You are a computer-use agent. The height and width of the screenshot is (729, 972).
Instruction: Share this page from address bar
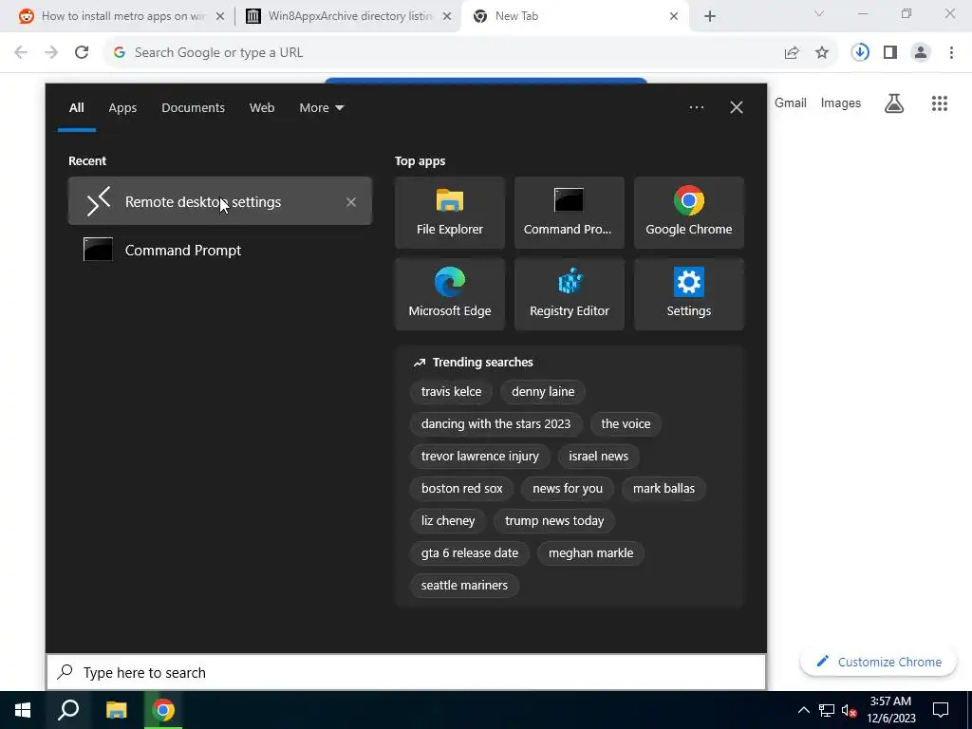792,53
